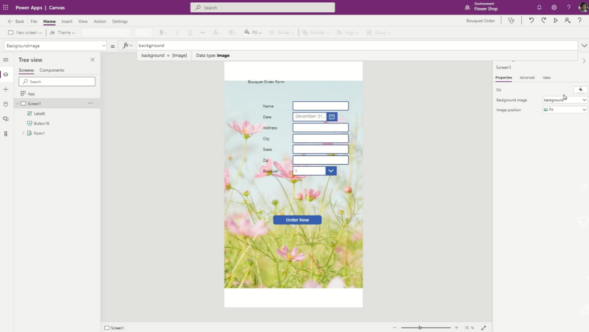Click the Name input field on form
Image resolution: width=589 pixels, height=332 pixels.
[321, 106]
